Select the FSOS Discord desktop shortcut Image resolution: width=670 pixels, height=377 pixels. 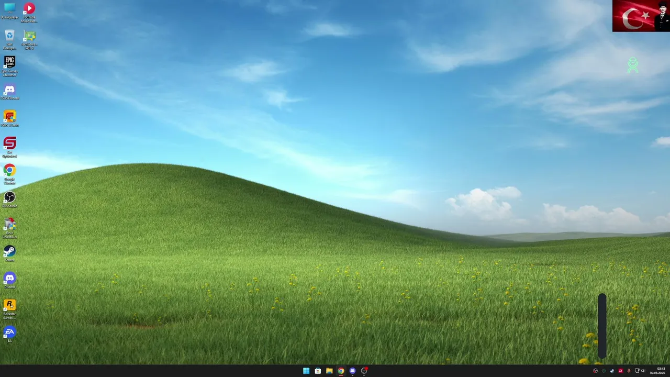[x=9, y=92]
